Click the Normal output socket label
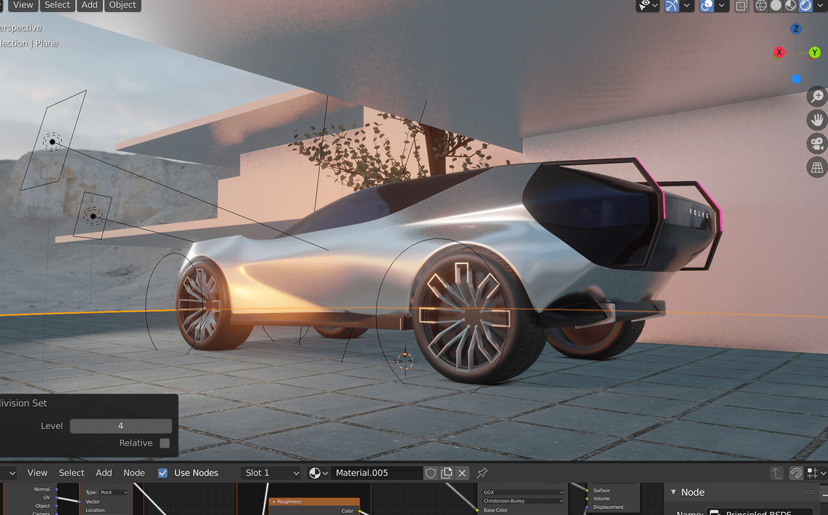 point(42,489)
